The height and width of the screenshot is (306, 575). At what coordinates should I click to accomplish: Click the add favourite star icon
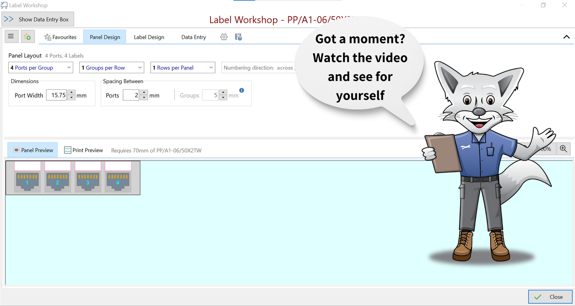click(28, 37)
